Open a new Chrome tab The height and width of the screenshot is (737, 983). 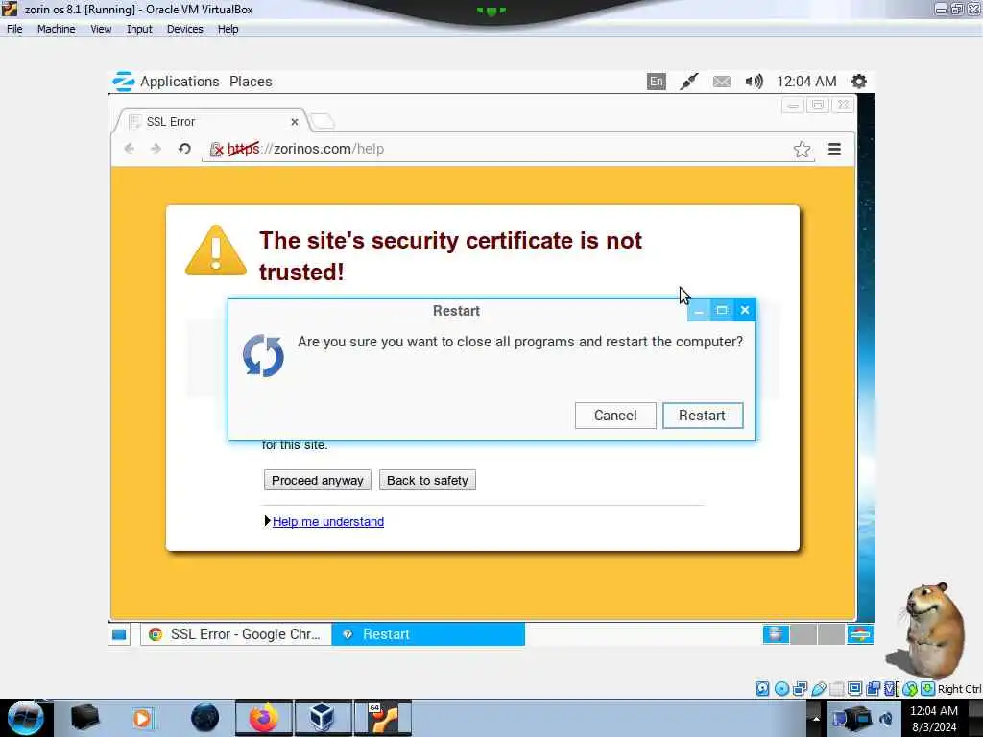(x=323, y=121)
